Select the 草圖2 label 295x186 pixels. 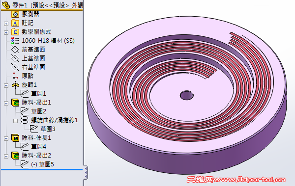(x=38, y=111)
